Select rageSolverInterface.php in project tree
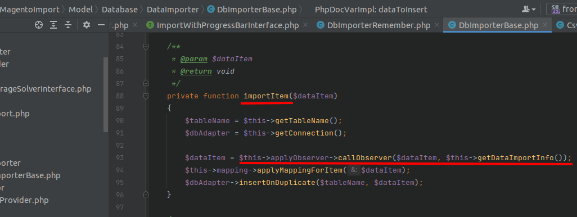This screenshot has width=577, height=217. [46, 89]
